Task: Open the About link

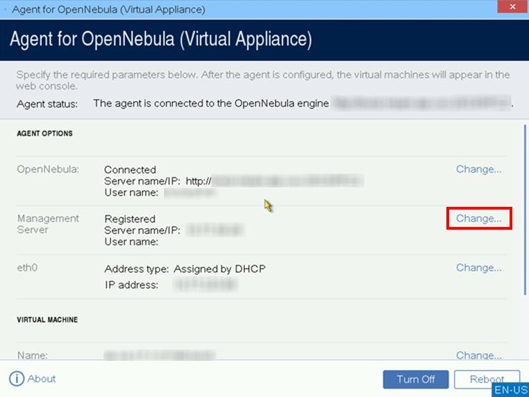Action: [x=42, y=378]
